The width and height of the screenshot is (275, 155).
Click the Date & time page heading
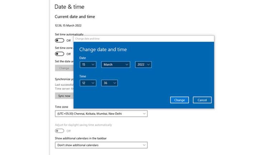pyautogui.click(x=69, y=7)
